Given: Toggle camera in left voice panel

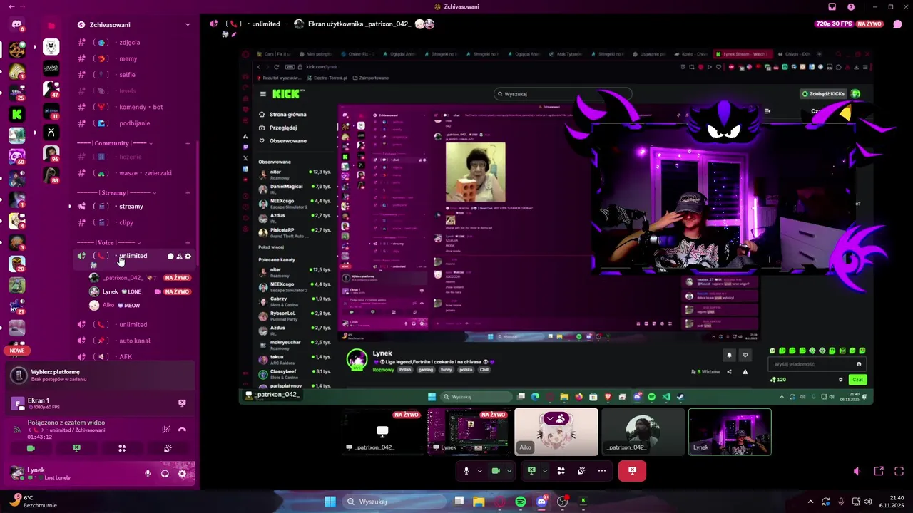Looking at the screenshot, I should (31, 448).
